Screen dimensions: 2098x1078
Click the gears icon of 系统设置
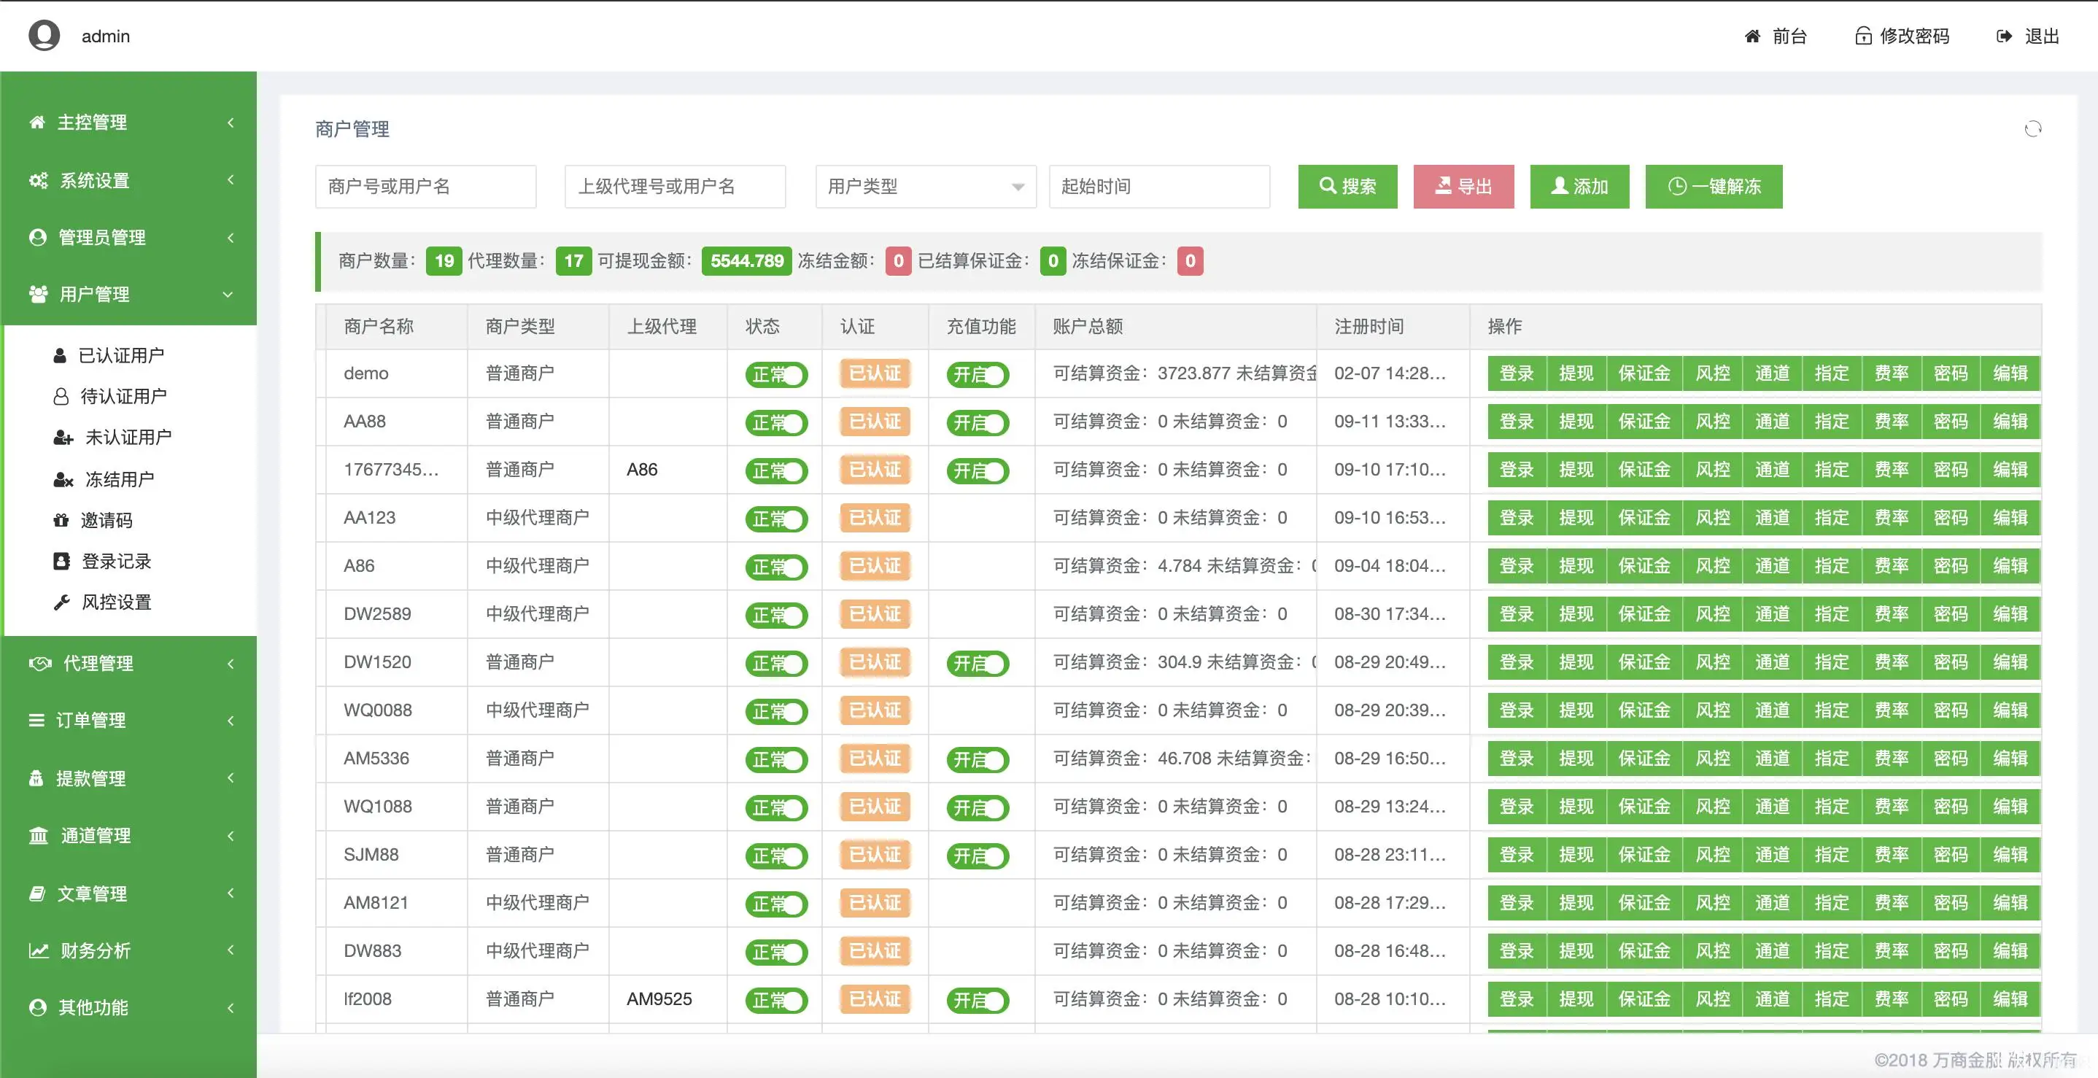[38, 180]
